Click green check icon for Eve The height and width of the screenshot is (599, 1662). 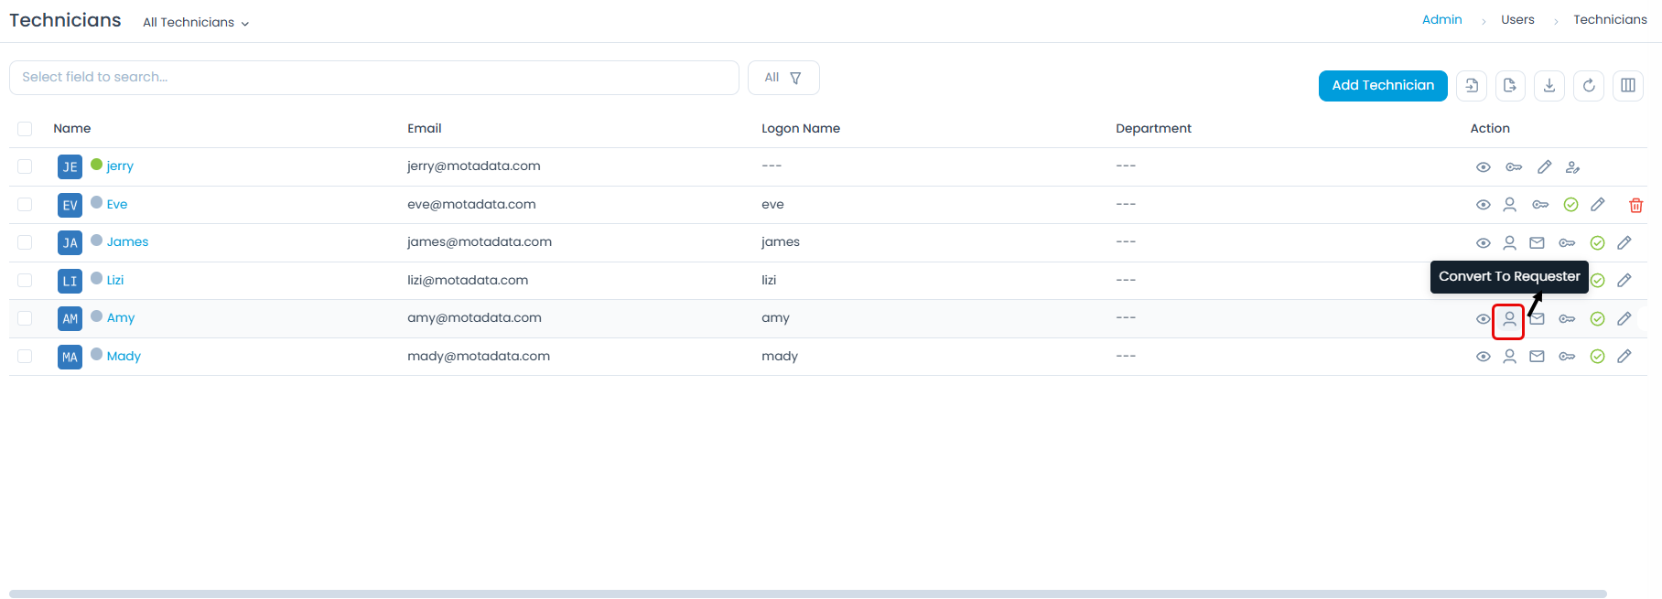tap(1570, 205)
